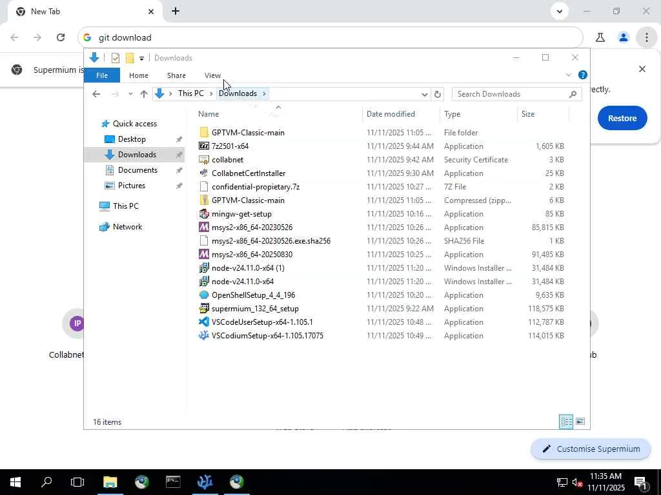661x495 pixels.
Task: Select the supermium_132_64_setup icon
Action: point(203,309)
